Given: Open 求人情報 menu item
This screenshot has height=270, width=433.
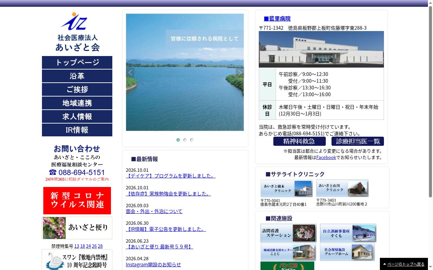Looking at the screenshot, I should coord(77,116).
